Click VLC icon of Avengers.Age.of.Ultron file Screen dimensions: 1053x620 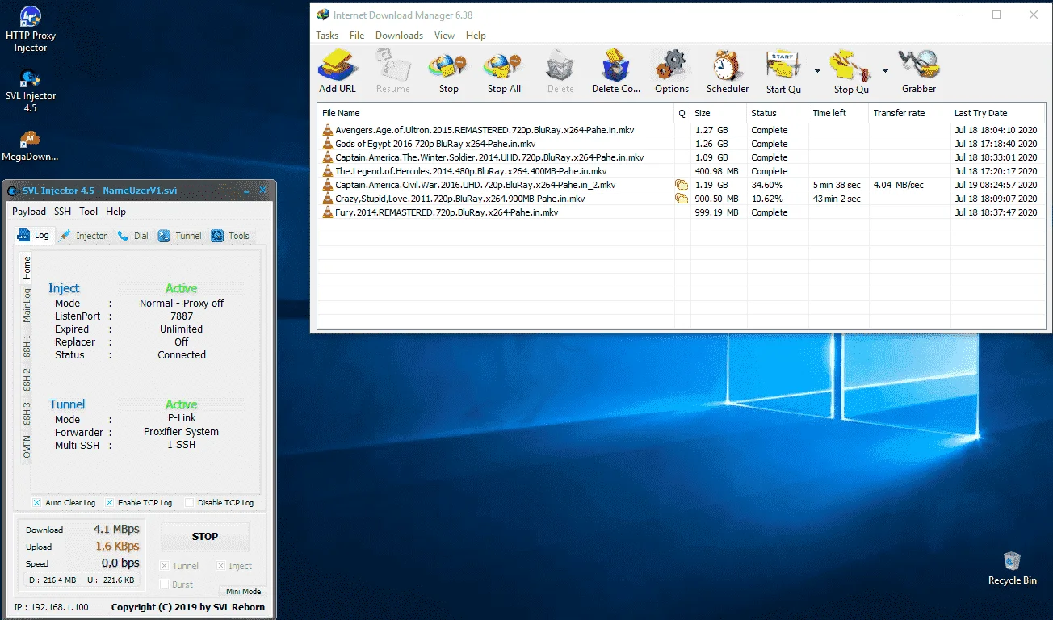tap(327, 130)
